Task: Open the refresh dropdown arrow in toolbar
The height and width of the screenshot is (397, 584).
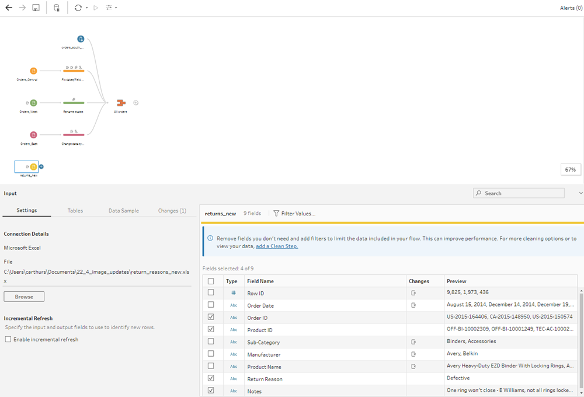Action: coord(87,8)
